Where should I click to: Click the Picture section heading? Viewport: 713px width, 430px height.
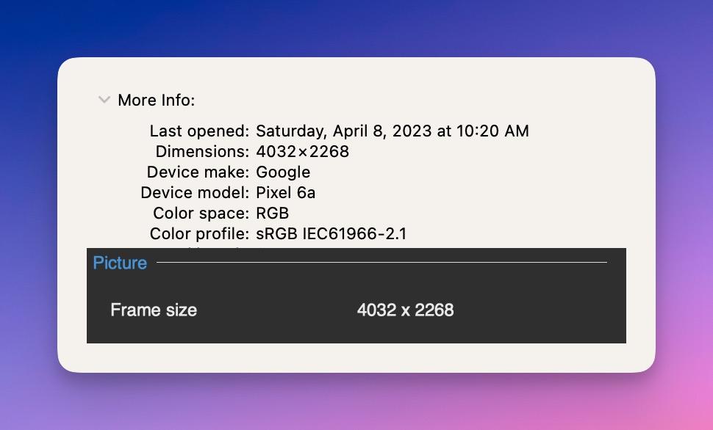click(120, 263)
